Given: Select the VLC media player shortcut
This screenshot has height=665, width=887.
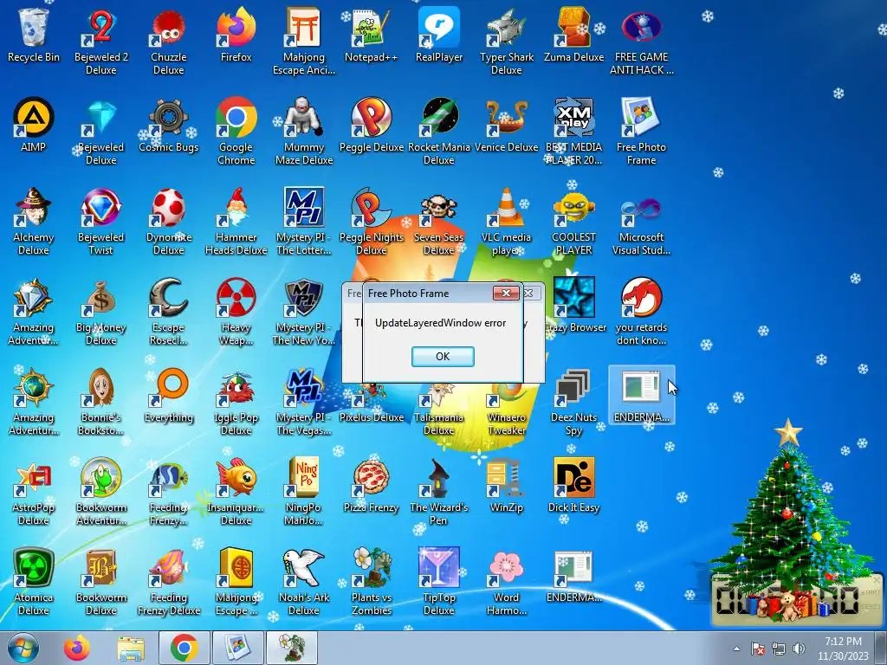Looking at the screenshot, I should 506,222.
